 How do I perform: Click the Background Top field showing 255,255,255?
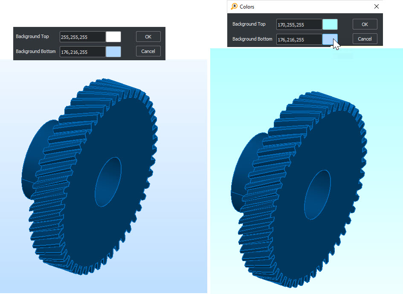click(82, 37)
